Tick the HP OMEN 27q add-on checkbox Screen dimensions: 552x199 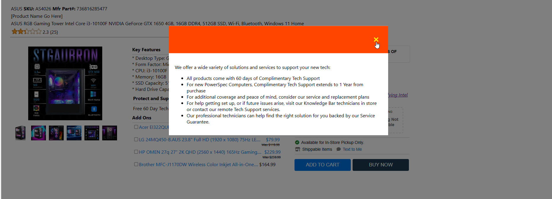(x=136, y=152)
